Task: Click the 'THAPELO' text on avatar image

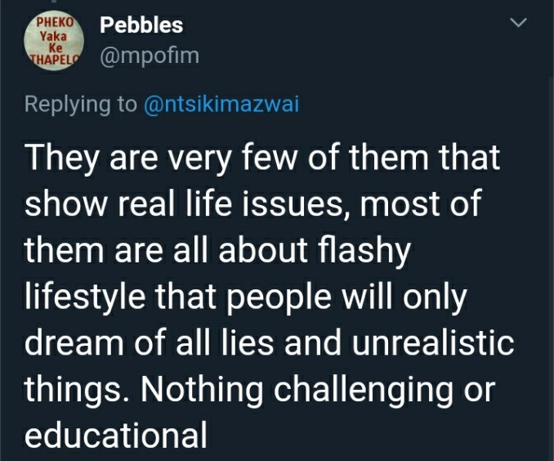Action: coord(54,59)
